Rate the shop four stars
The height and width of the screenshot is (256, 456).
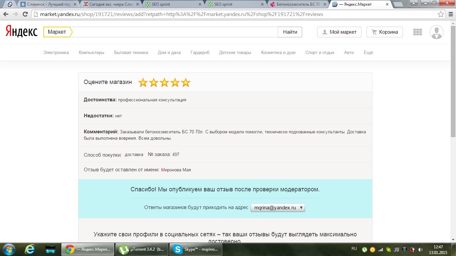[x=175, y=82]
